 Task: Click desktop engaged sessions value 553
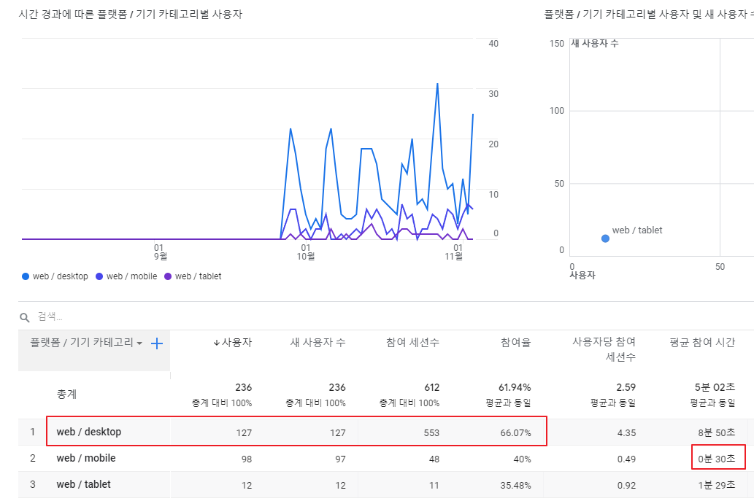(431, 432)
